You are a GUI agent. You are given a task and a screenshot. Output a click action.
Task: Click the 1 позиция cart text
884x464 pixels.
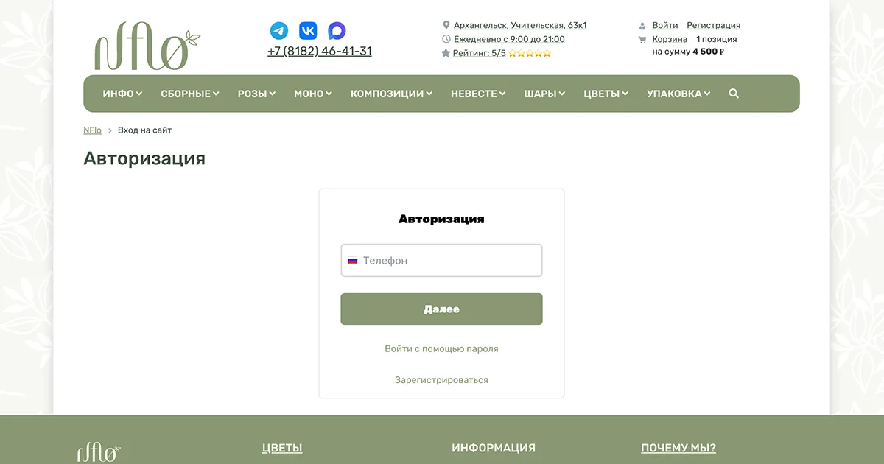point(716,39)
